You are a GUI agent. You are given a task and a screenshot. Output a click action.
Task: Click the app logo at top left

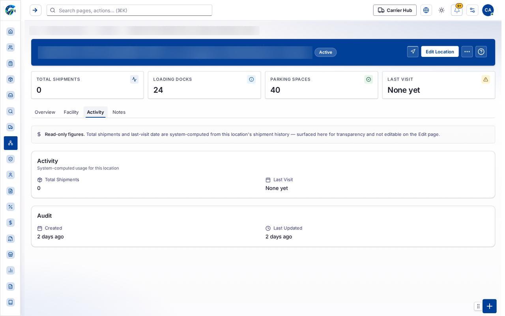point(10,10)
